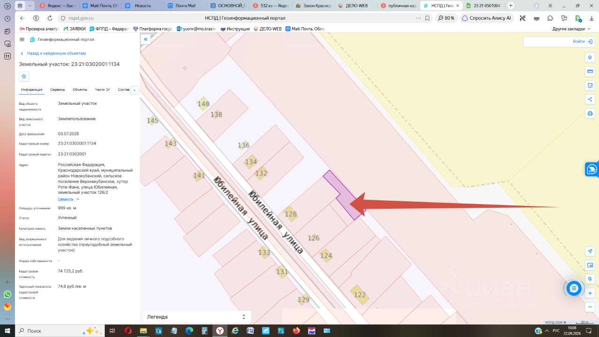Switch to the Сервисы tab

[58, 89]
